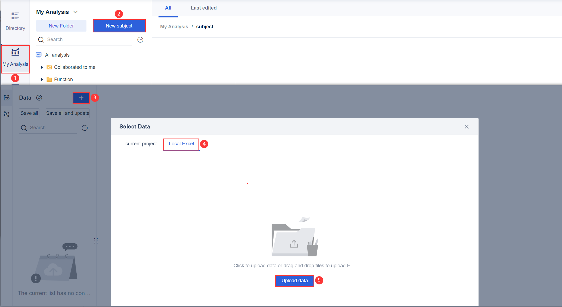Click the Upload data button

tap(294, 281)
